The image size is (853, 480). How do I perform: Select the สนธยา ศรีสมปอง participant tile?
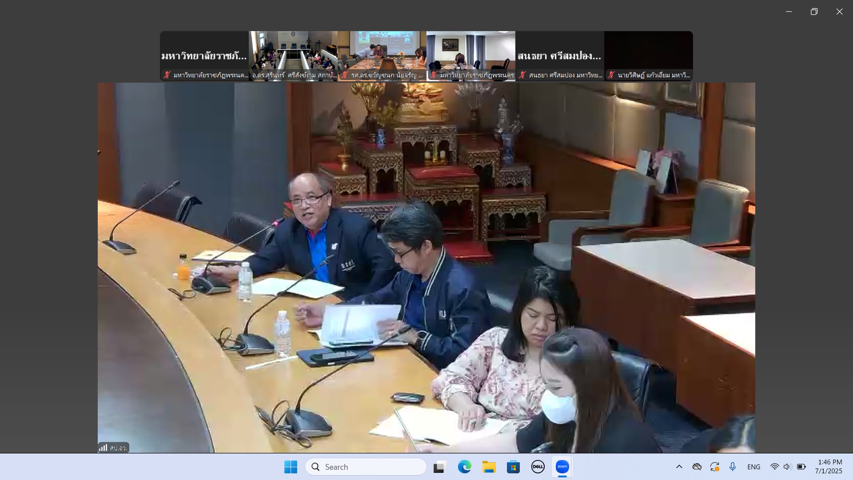pyautogui.click(x=560, y=56)
